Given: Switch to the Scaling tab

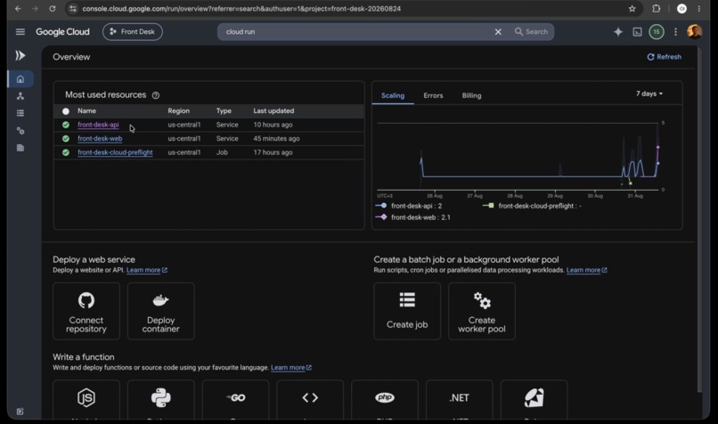Looking at the screenshot, I should click(393, 95).
